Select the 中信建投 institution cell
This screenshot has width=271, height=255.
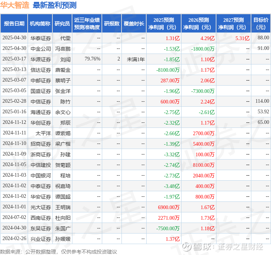click(x=41, y=165)
